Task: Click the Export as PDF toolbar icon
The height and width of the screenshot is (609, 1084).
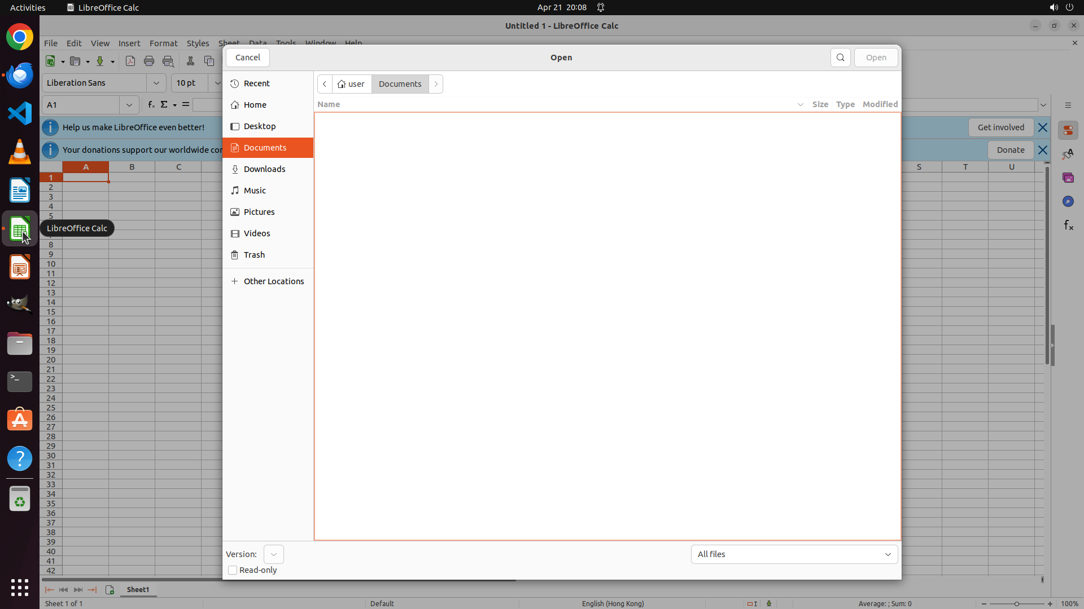Action: point(130,61)
